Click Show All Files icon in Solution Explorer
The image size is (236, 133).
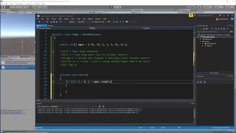tap(224, 29)
